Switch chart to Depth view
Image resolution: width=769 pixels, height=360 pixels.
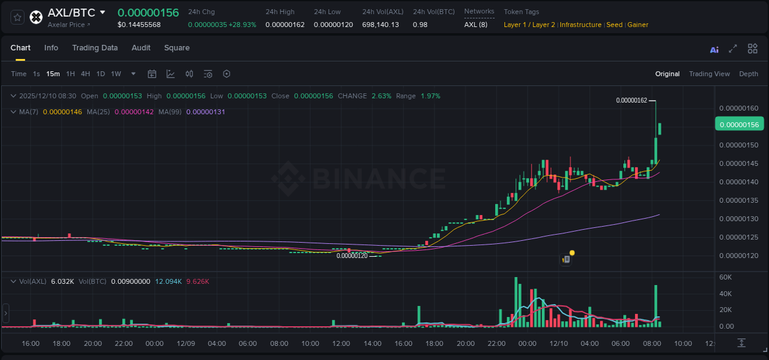pos(748,74)
